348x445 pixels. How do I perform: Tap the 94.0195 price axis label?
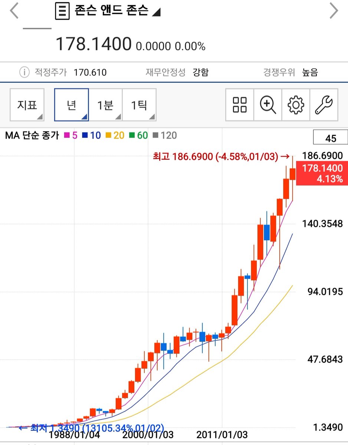(x=325, y=291)
